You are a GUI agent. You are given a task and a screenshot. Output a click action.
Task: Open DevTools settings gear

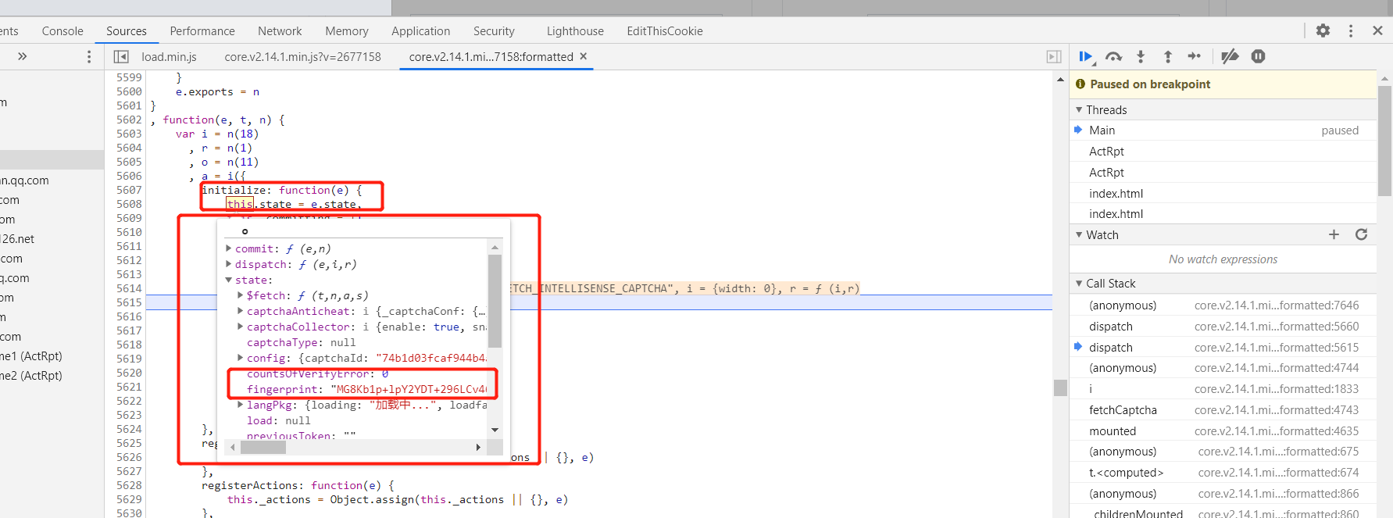click(1323, 30)
